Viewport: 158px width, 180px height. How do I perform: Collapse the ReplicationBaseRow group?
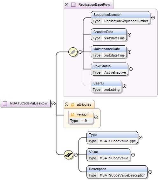[66, 4]
